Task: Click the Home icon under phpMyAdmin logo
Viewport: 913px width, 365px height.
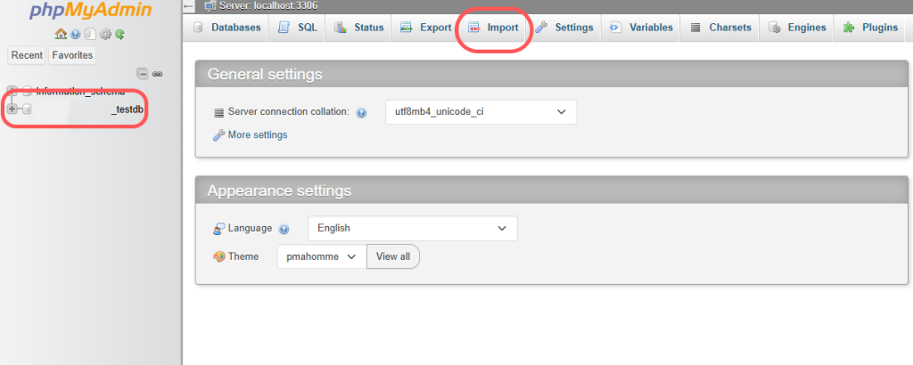Action: [x=61, y=34]
